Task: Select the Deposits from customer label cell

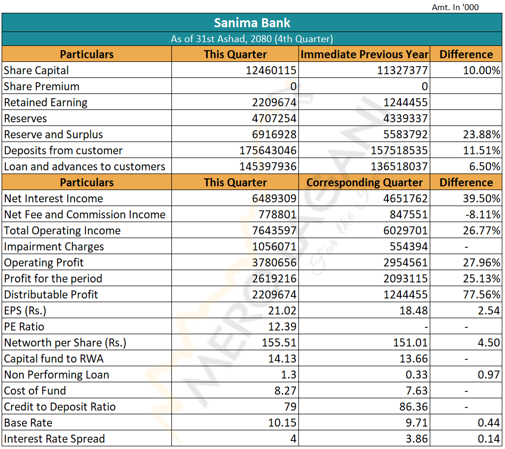Action: [63, 151]
